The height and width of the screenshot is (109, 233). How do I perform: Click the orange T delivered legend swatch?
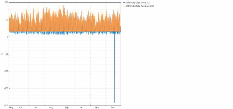(x=124, y=6)
